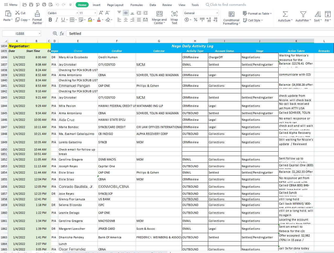Click the Open file icon
Screen dimensions: 334x253
coord(25,5)
